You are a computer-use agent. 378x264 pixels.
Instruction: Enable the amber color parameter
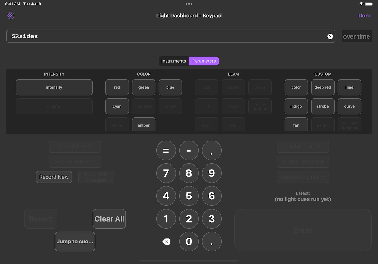(143, 125)
